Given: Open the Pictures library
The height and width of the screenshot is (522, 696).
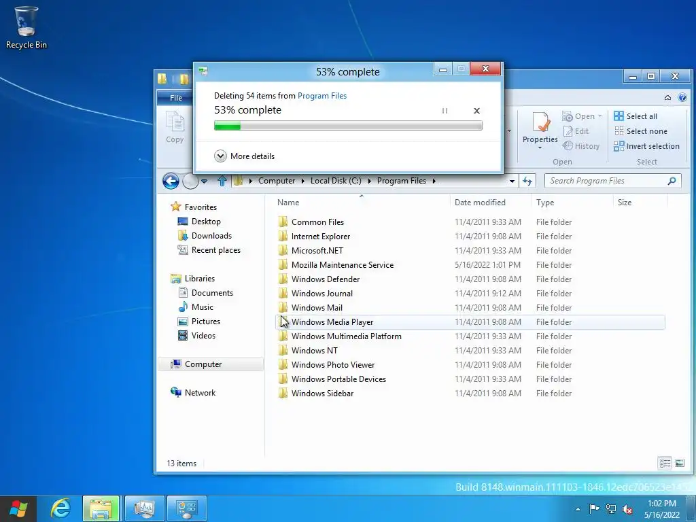Looking at the screenshot, I should [199, 321].
